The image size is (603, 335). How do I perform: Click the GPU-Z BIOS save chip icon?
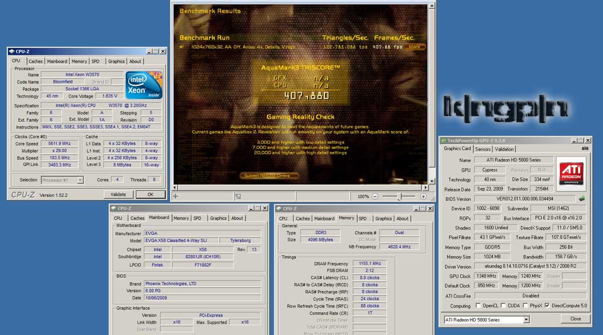tap(582, 199)
